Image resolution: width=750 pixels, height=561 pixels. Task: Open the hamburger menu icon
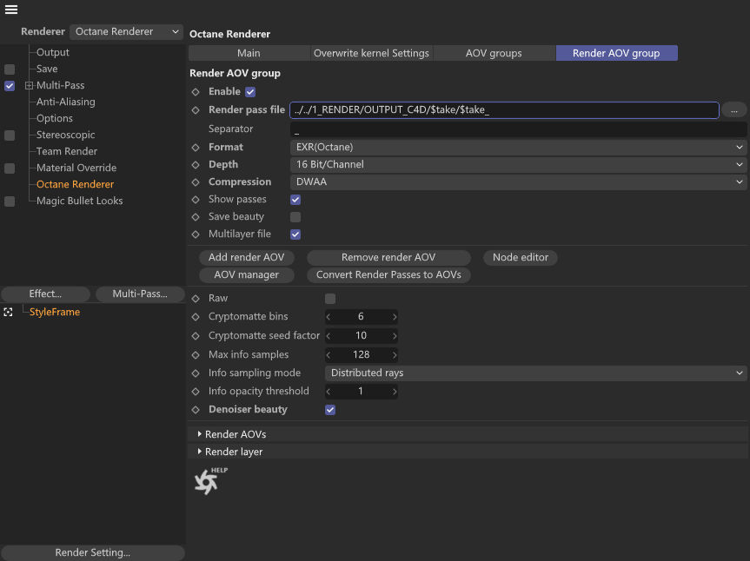(x=11, y=10)
